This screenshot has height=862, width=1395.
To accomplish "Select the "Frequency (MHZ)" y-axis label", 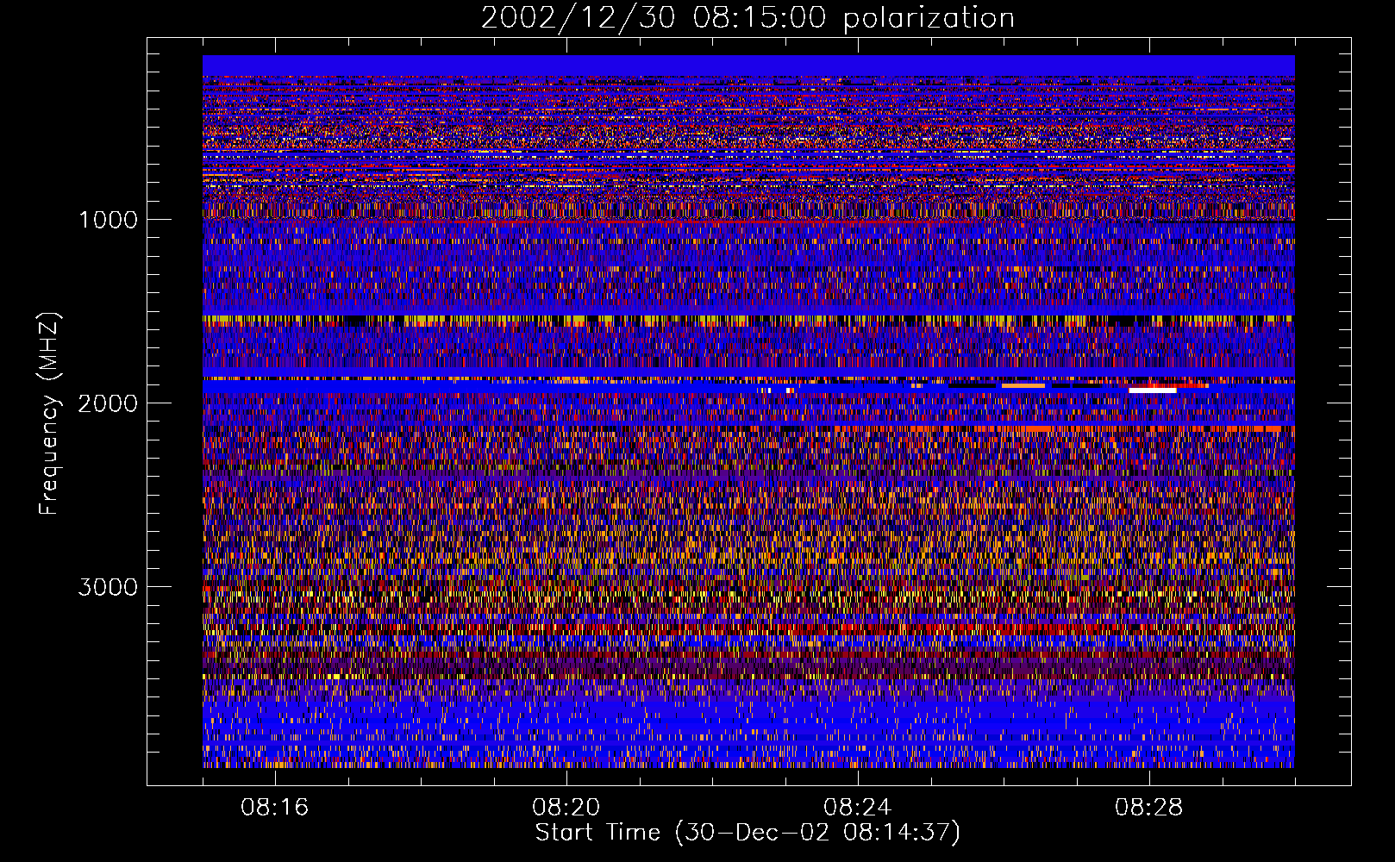I will tap(50, 414).
